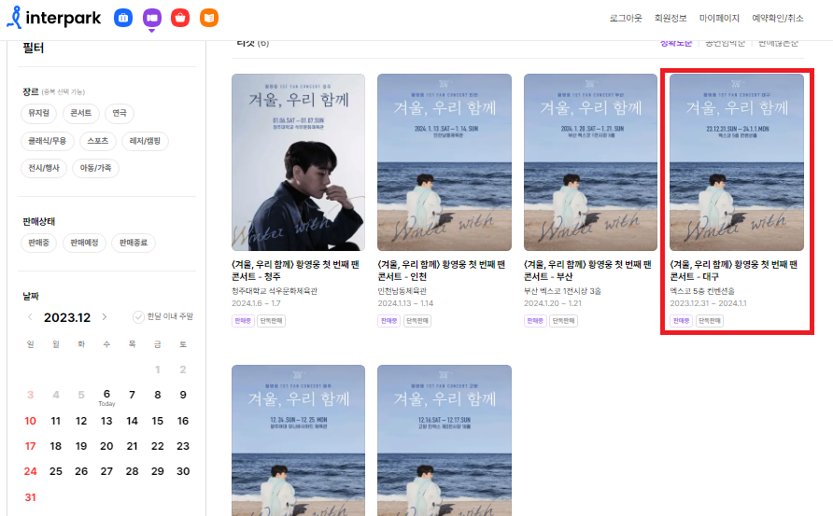Image resolution: width=833 pixels, height=516 pixels.
Task: Open the red Shopping basket icon
Action: click(x=180, y=18)
